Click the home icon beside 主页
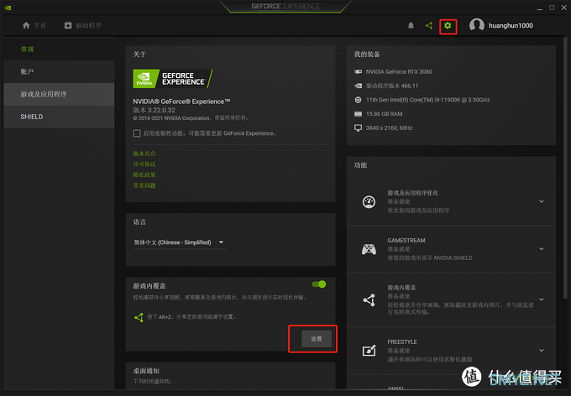 26,25
